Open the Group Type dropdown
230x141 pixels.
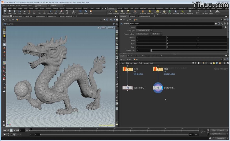click(x=144, y=31)
